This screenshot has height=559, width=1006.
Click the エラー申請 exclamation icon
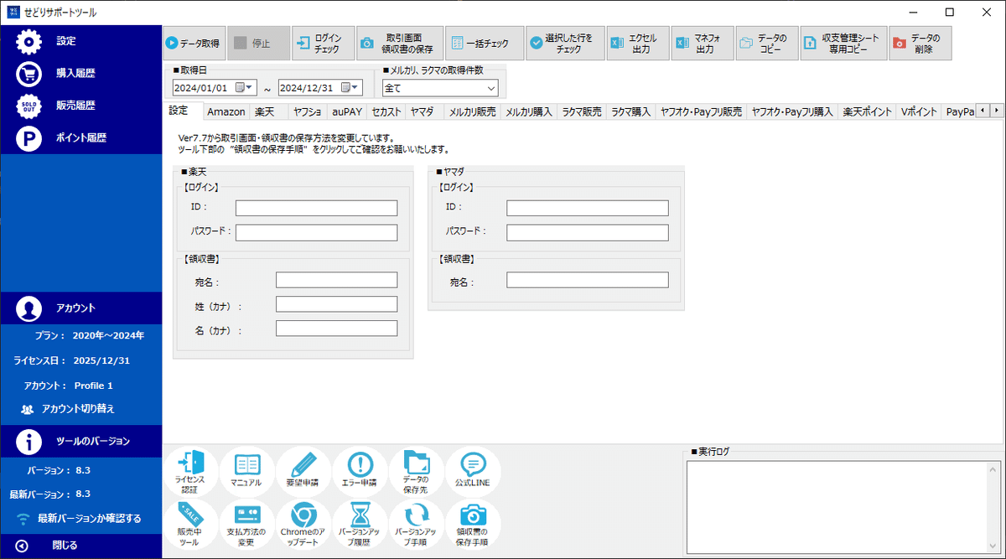click(x=360, y=472)
